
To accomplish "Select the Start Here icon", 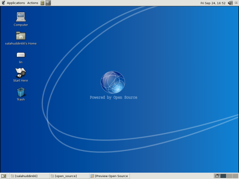I will tap(21, 73).
